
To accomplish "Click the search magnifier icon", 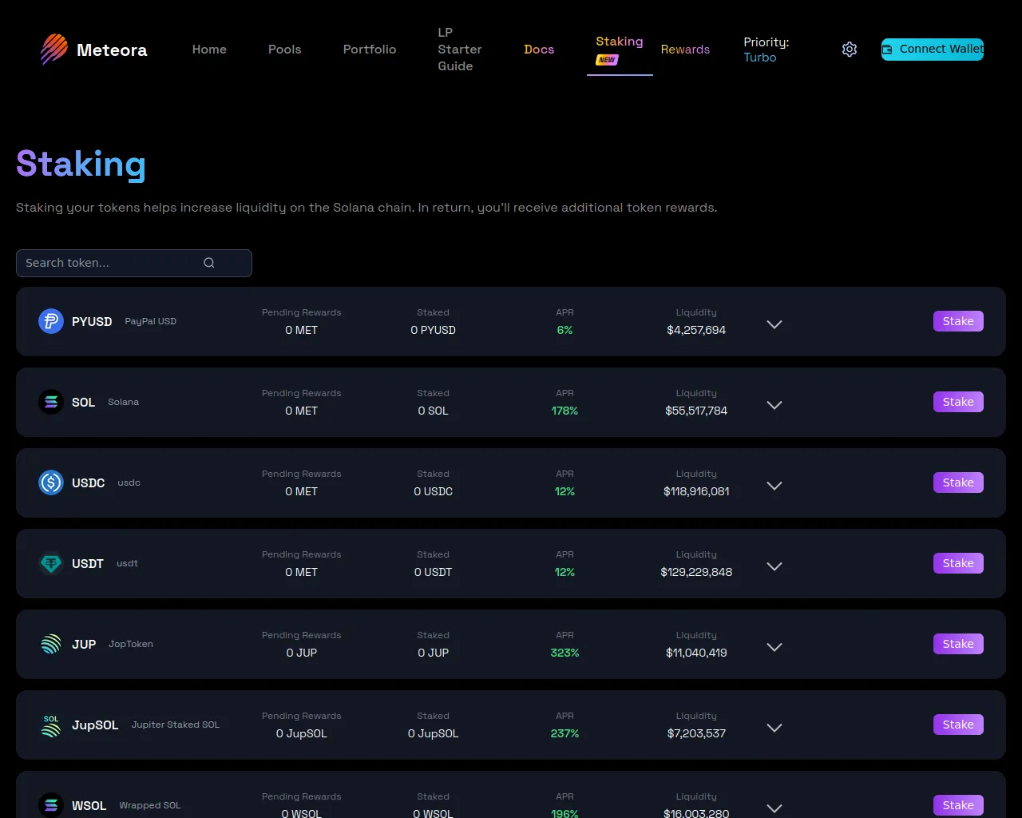I will click(x=209, y=263).
